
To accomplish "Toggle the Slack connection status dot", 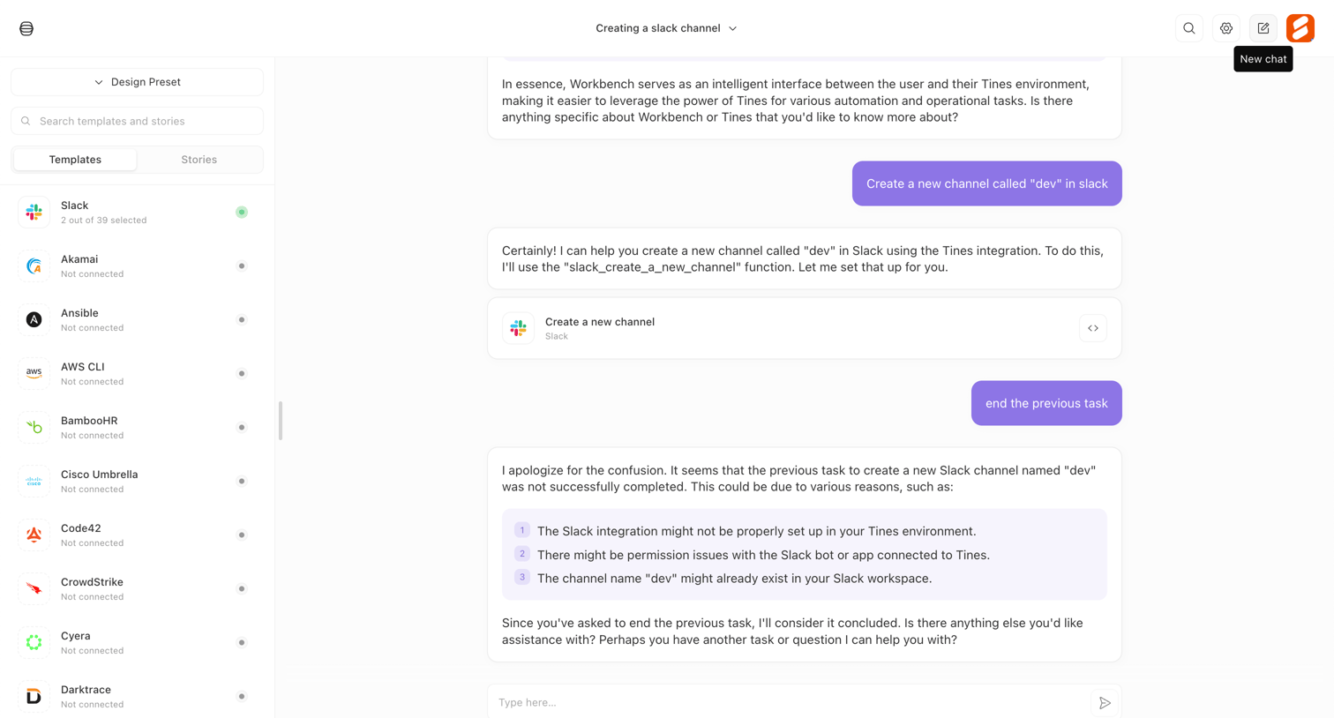I will click(x=241, y=213).
